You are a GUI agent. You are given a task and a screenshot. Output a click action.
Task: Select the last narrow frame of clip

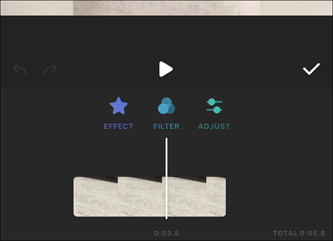tap(216, 197)
